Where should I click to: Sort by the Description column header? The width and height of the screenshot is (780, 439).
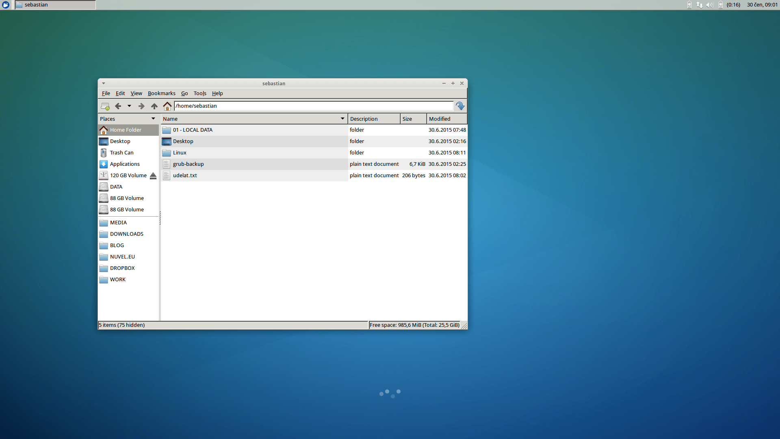point(374,119)
